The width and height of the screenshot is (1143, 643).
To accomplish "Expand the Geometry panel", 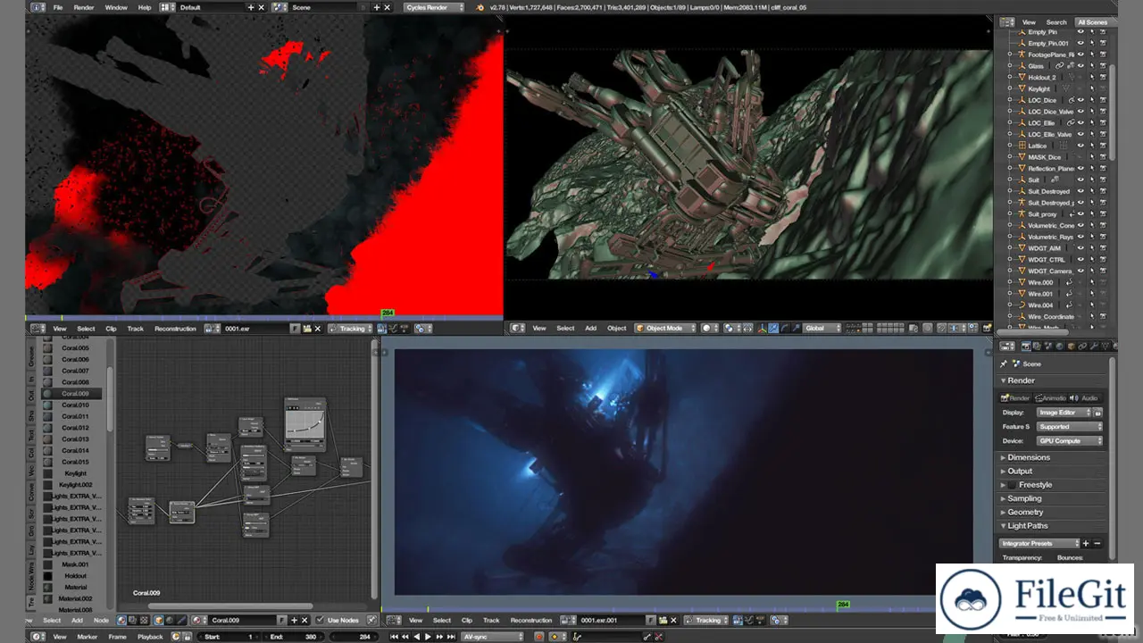I will (1025, 512).
